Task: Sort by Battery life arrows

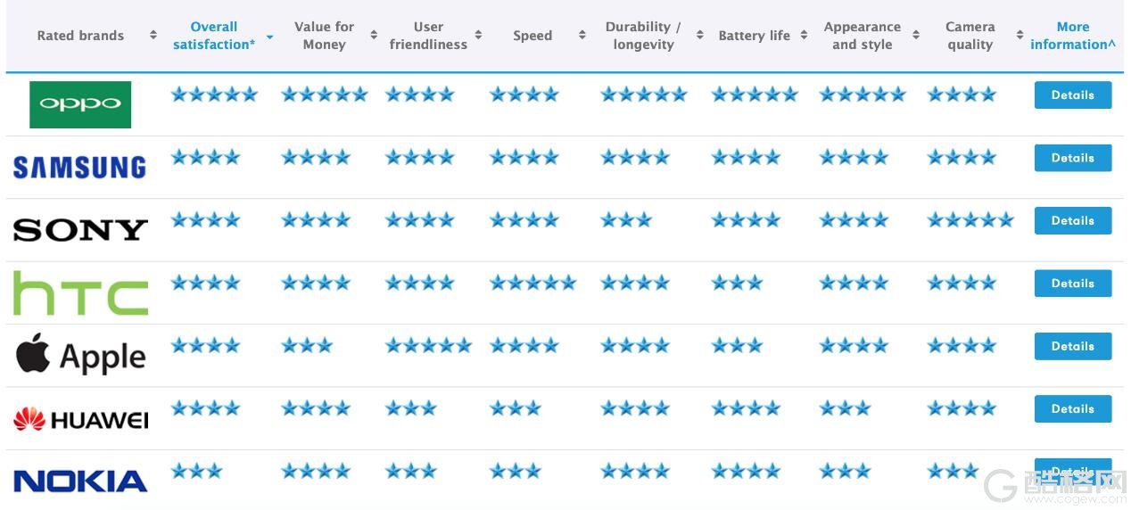Action: coord(804,36)
